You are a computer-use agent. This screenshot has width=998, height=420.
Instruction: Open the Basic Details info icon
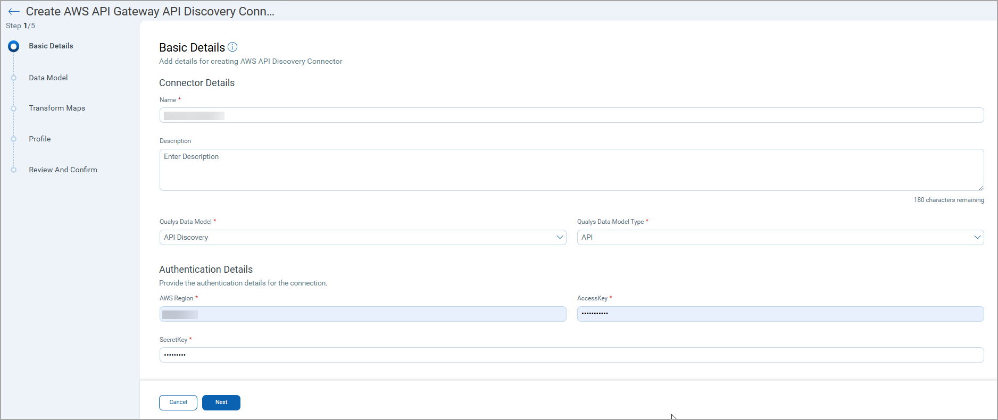coord(232,47)
